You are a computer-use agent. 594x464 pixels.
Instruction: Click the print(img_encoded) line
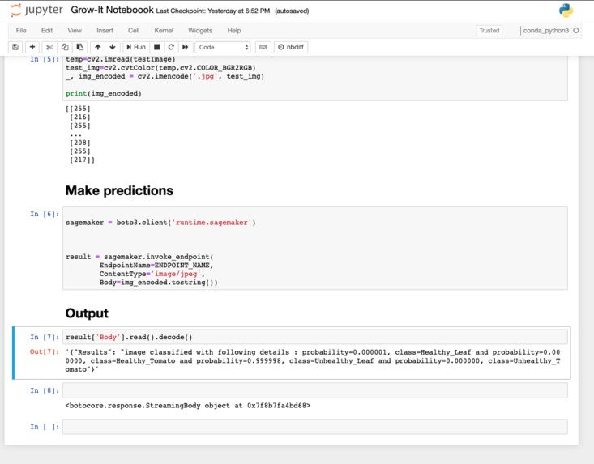[104, 93]
